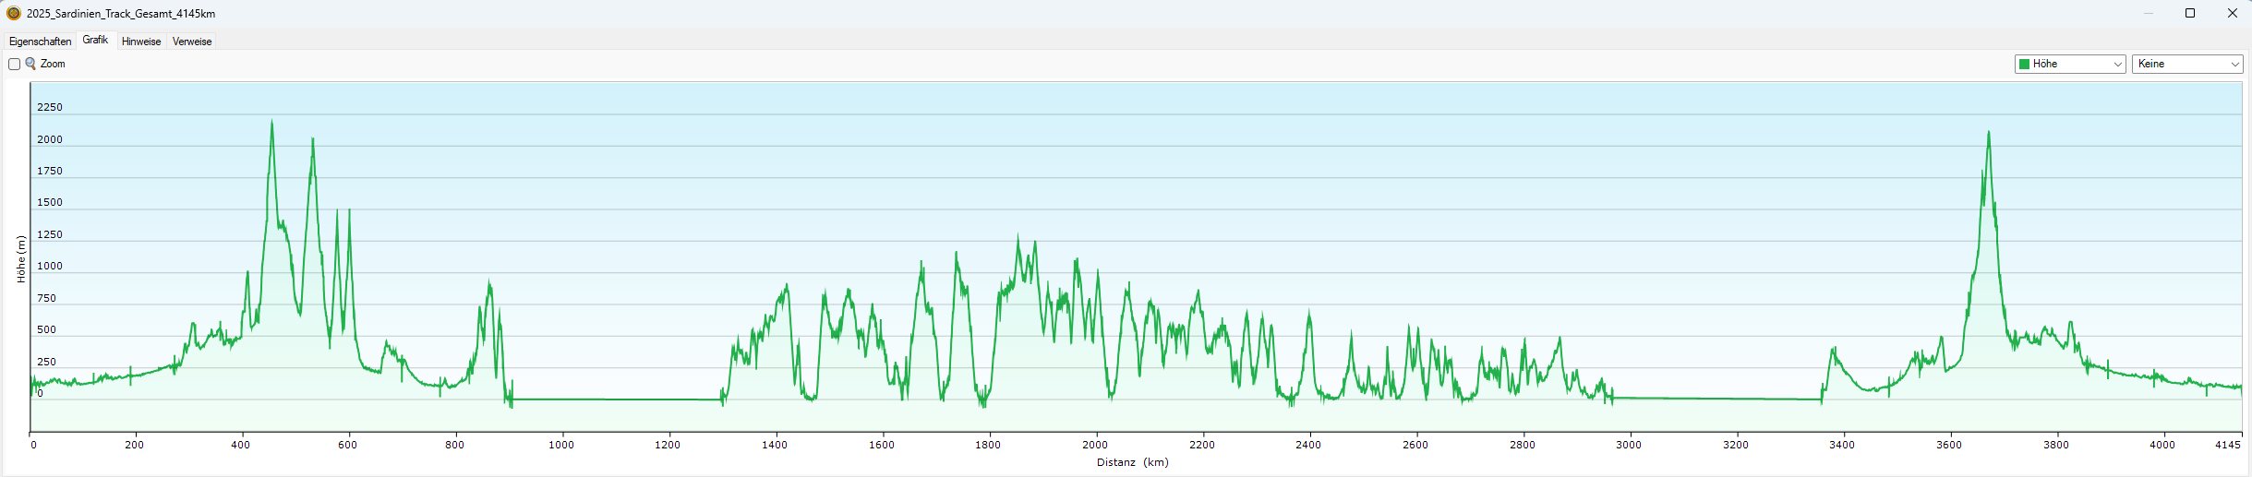Click the flat profile line near 3200 km
Image resolution: width=2252 pixels, height=477 pixels.
click(x=1736, y=399)
